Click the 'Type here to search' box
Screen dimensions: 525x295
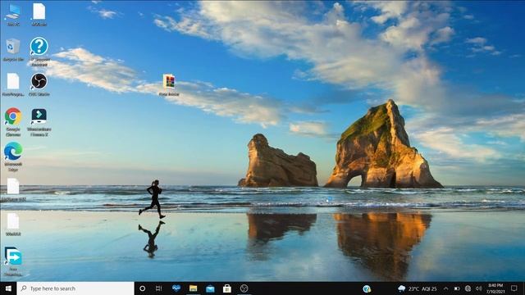click(75, 288)
